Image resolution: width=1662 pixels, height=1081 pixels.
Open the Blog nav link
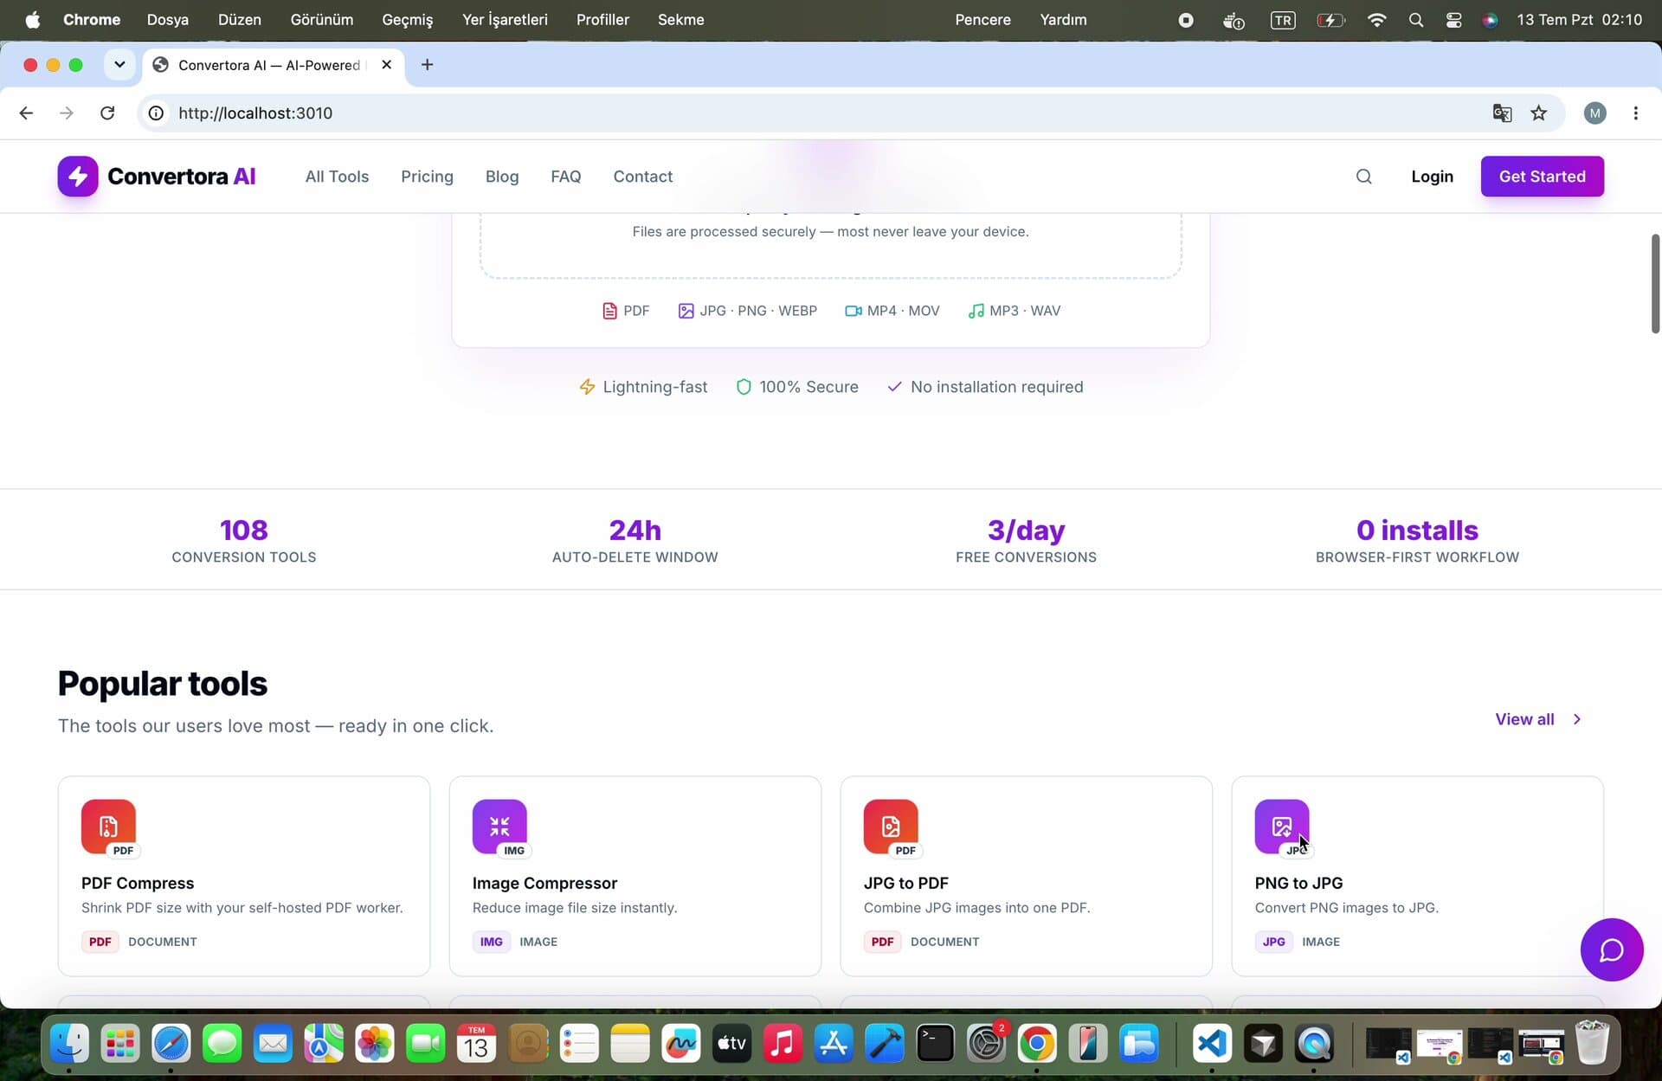502,177
